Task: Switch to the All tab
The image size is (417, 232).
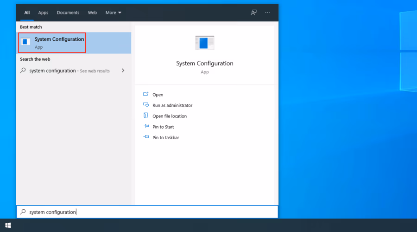Action: 27,13
